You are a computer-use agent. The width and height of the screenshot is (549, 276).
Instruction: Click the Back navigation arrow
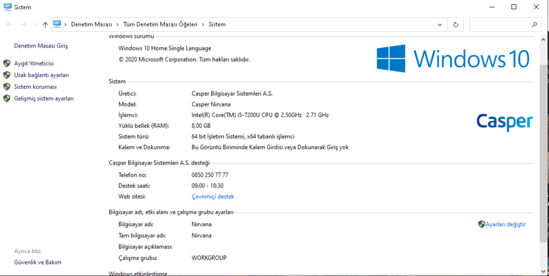9,24
